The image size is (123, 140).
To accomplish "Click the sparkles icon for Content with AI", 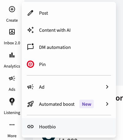I will [30, 30].
